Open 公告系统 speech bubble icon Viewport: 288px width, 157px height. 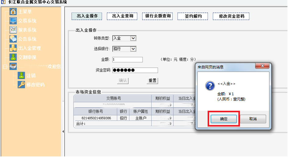click(13, 39)
